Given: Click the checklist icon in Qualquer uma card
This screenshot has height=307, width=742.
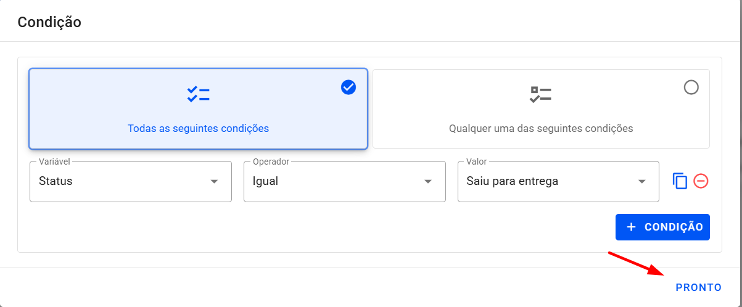Looking at the screenshot, I should coord(541,94).
